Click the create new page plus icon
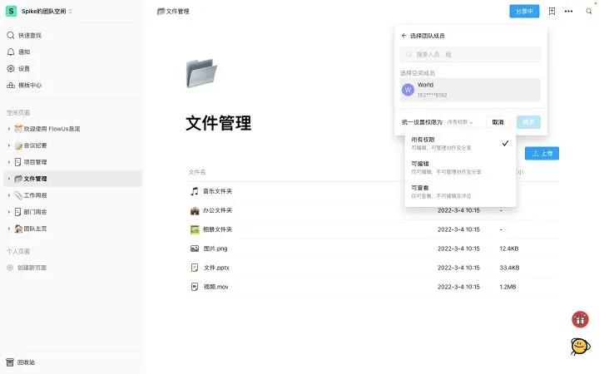This screenshot has height=374, width=599. click(10, 268)
